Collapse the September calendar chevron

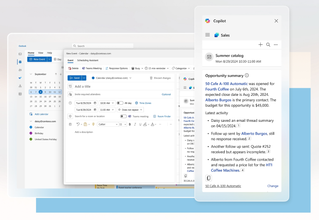(x=31, y=74)
